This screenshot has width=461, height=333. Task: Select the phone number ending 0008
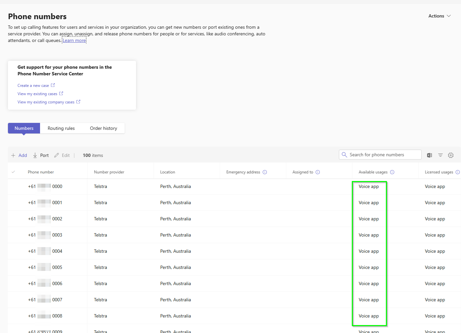pyautogui.click(x=45, y=316)
